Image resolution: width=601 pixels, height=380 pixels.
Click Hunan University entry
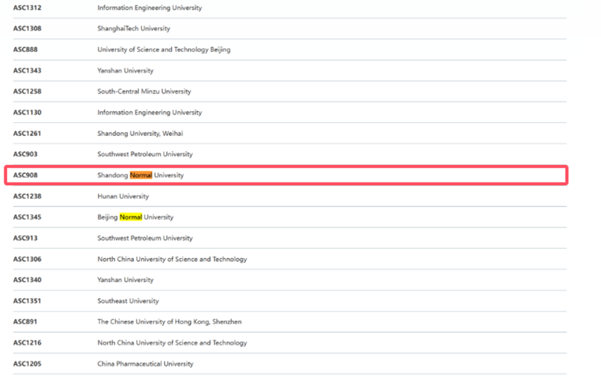point(123,196)
